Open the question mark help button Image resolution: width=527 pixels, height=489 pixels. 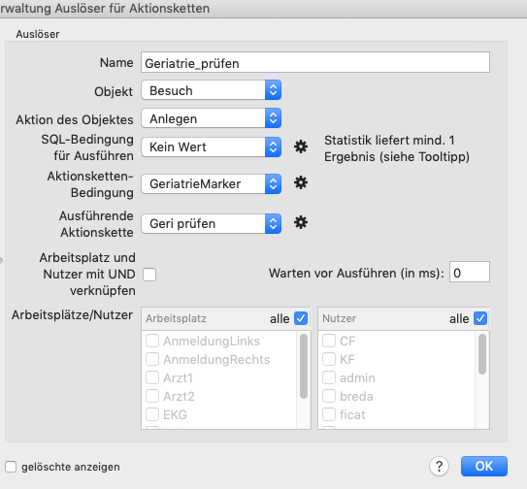click(x=439, y=466)
